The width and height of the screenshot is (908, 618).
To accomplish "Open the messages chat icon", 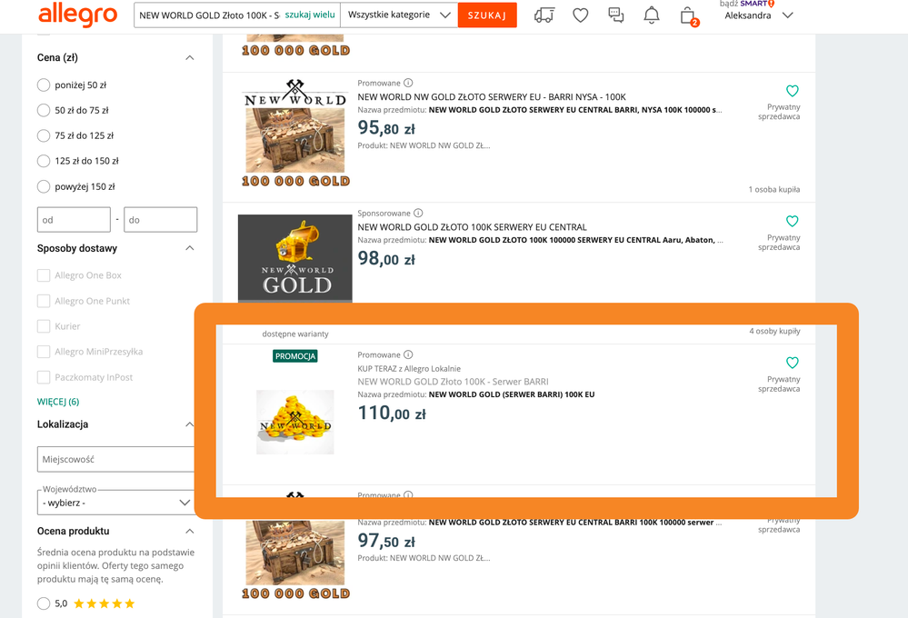I will click(616, 15).
